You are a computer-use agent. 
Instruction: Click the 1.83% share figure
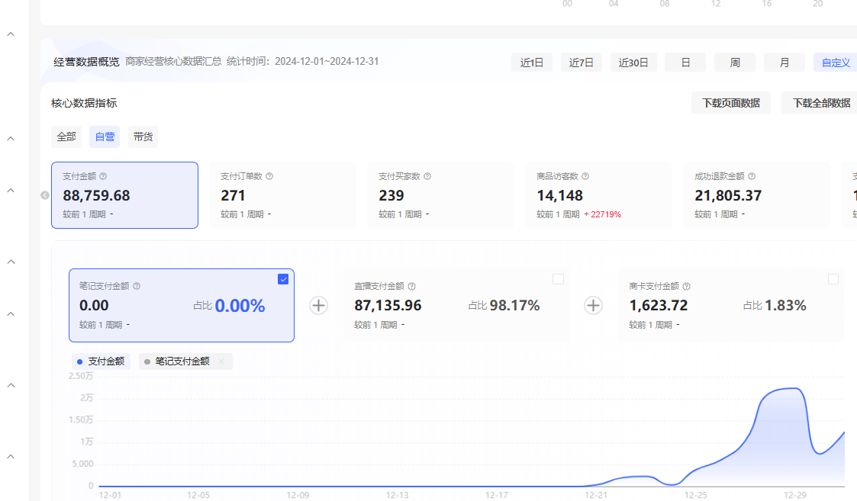785,306
